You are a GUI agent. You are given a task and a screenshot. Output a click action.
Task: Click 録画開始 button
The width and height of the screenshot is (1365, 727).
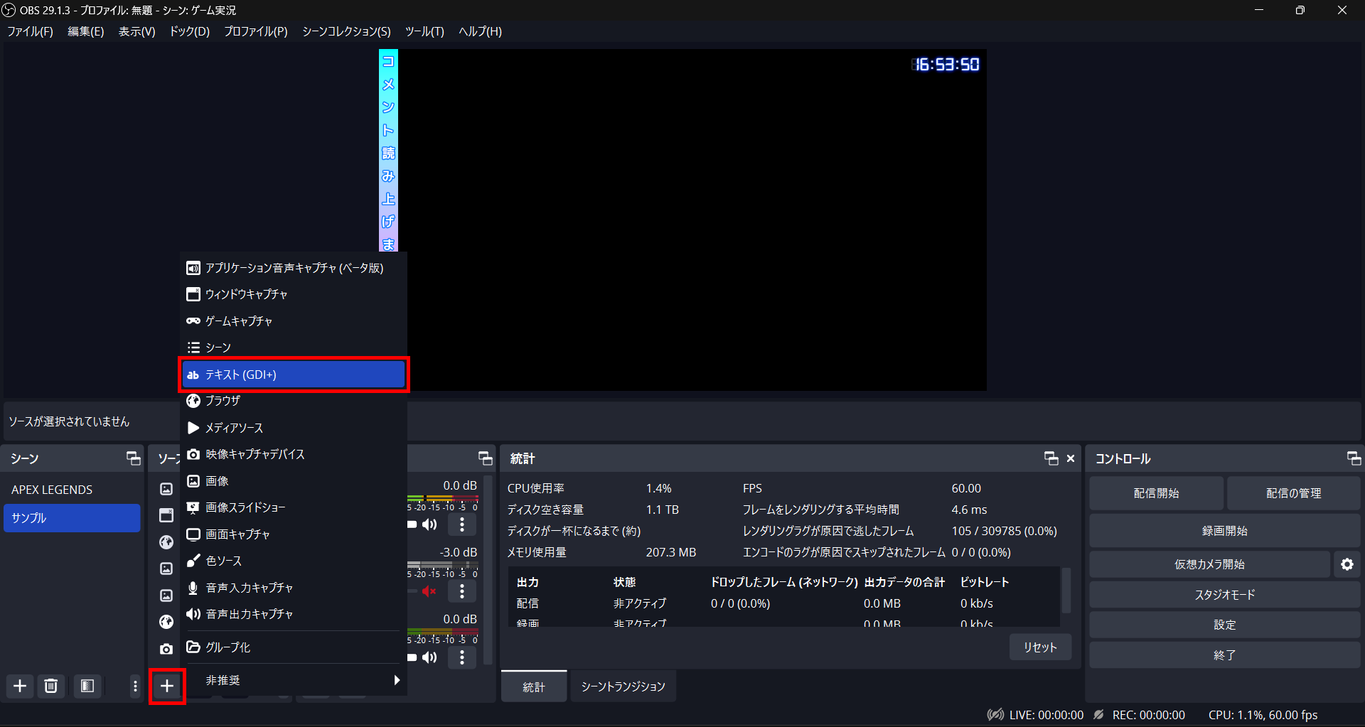click(1225, 531)
